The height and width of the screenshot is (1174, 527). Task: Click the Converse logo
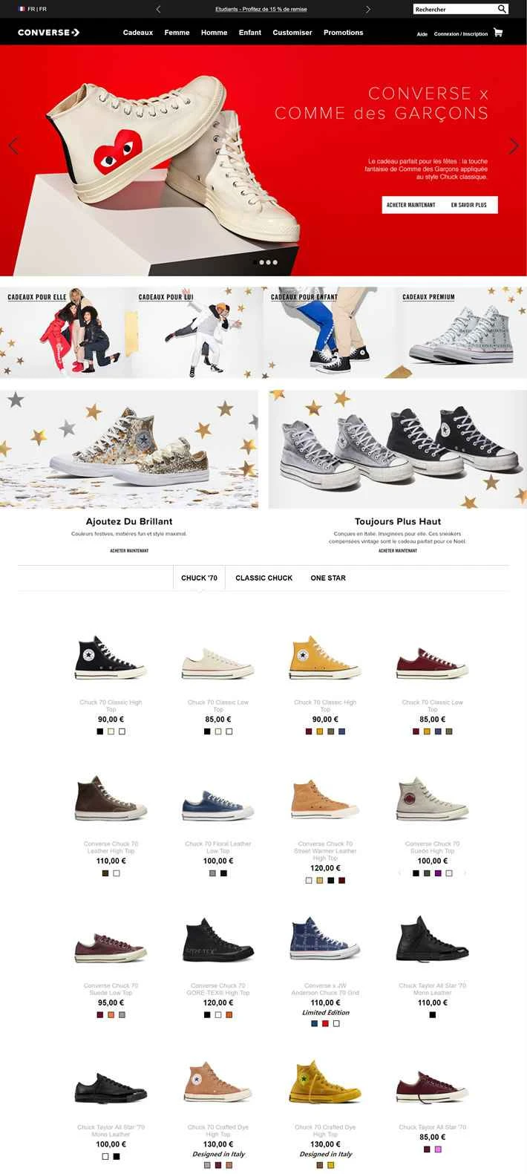[49, 33]
